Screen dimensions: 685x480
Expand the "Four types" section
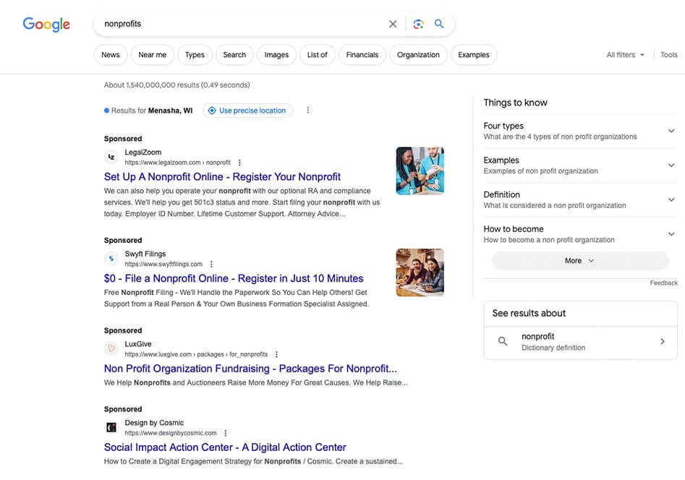(671, 131)
